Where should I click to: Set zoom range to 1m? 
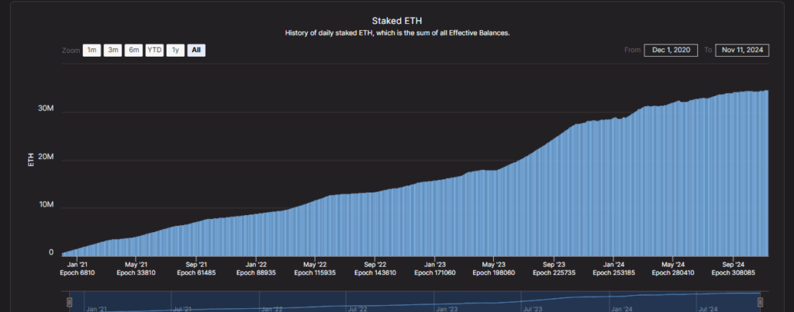[x=91, y=50]
